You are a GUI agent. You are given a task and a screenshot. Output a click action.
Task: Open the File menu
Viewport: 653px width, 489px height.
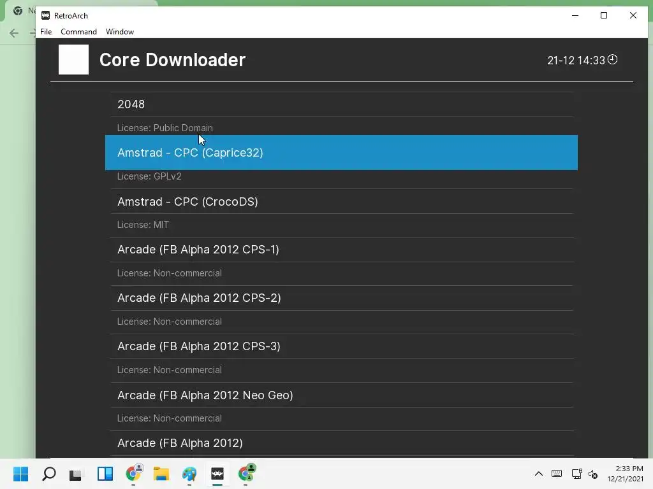pyautogui.click(x=46, y=32)
